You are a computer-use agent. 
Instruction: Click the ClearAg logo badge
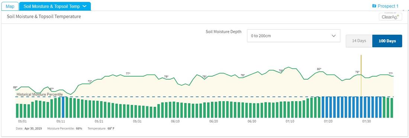point(390,16)
